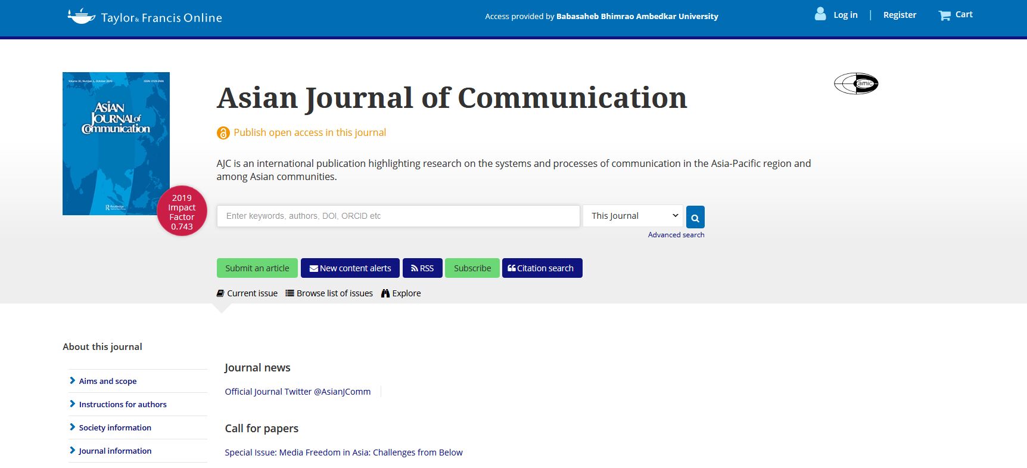Screen dimensions: 1027x468
Task: Click the AMIC society logo
Action: (x=856, y=83)
